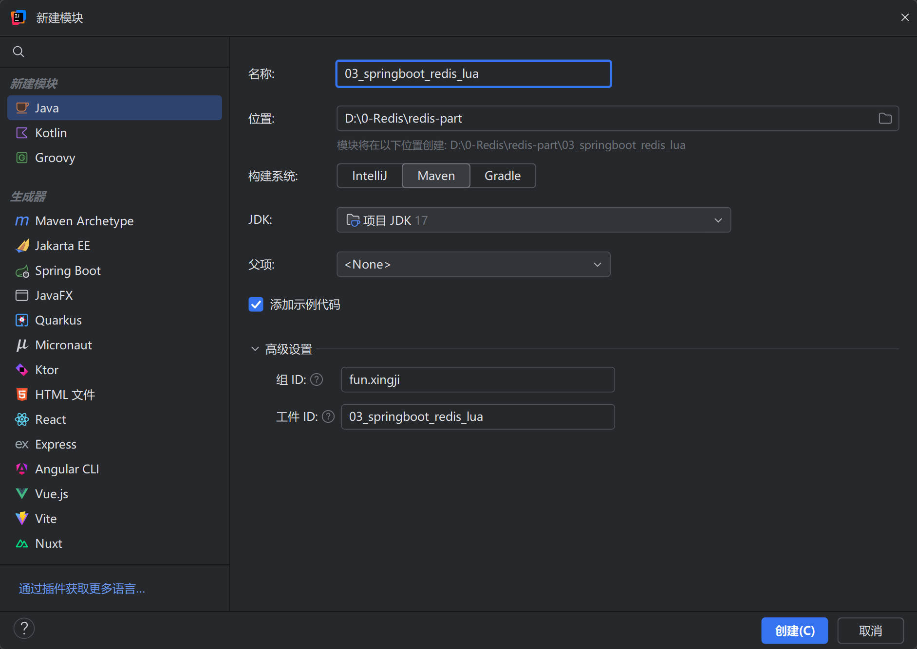Screen dimensions: 917x649
Task: Choose the JavaFX generator entry
Action: (x=115, y=295)
